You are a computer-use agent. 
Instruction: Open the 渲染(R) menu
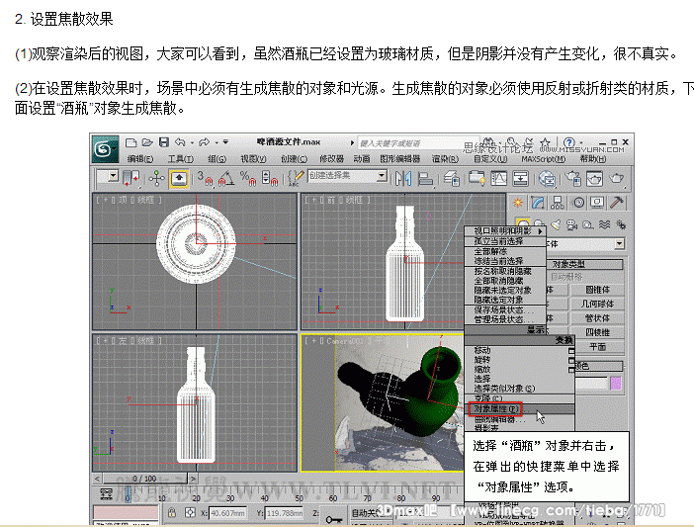tap(445, 159)
